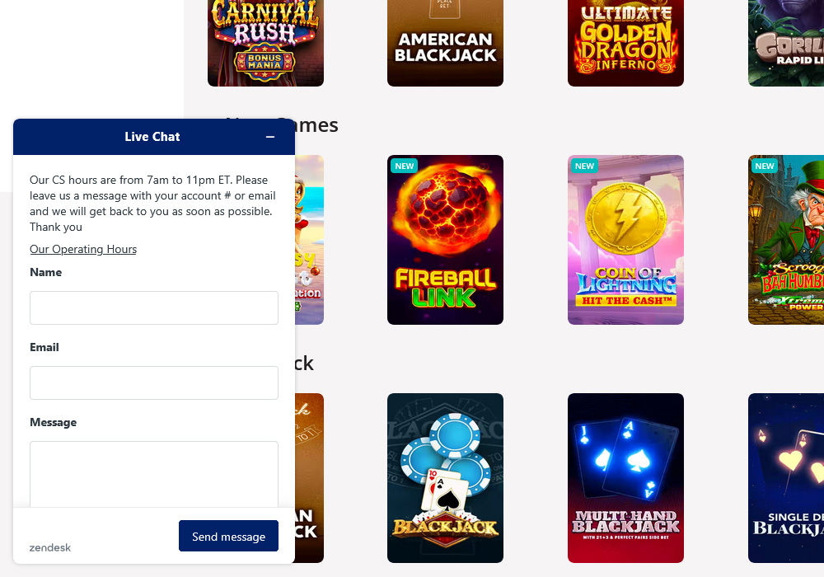
Task: Click the NEW badge on Coin of Lightning
Action: (584, 166)
